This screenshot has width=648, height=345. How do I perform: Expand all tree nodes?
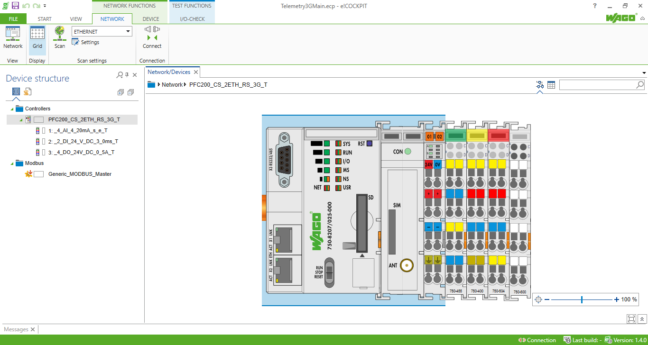[x=120, y=92]
